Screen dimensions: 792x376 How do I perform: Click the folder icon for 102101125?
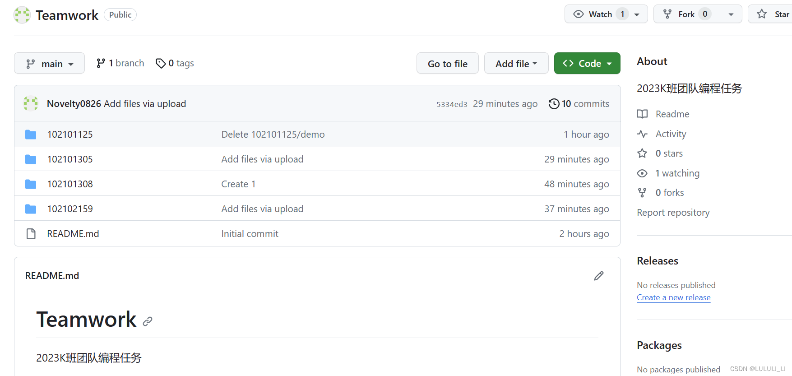31,135
